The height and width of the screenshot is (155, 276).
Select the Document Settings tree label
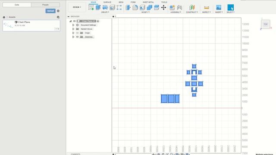pyautogui.click(x=88, y=25)
